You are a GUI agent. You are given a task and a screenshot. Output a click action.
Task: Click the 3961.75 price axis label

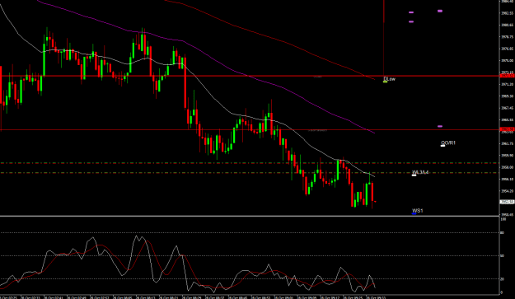(x=507, y=144)
